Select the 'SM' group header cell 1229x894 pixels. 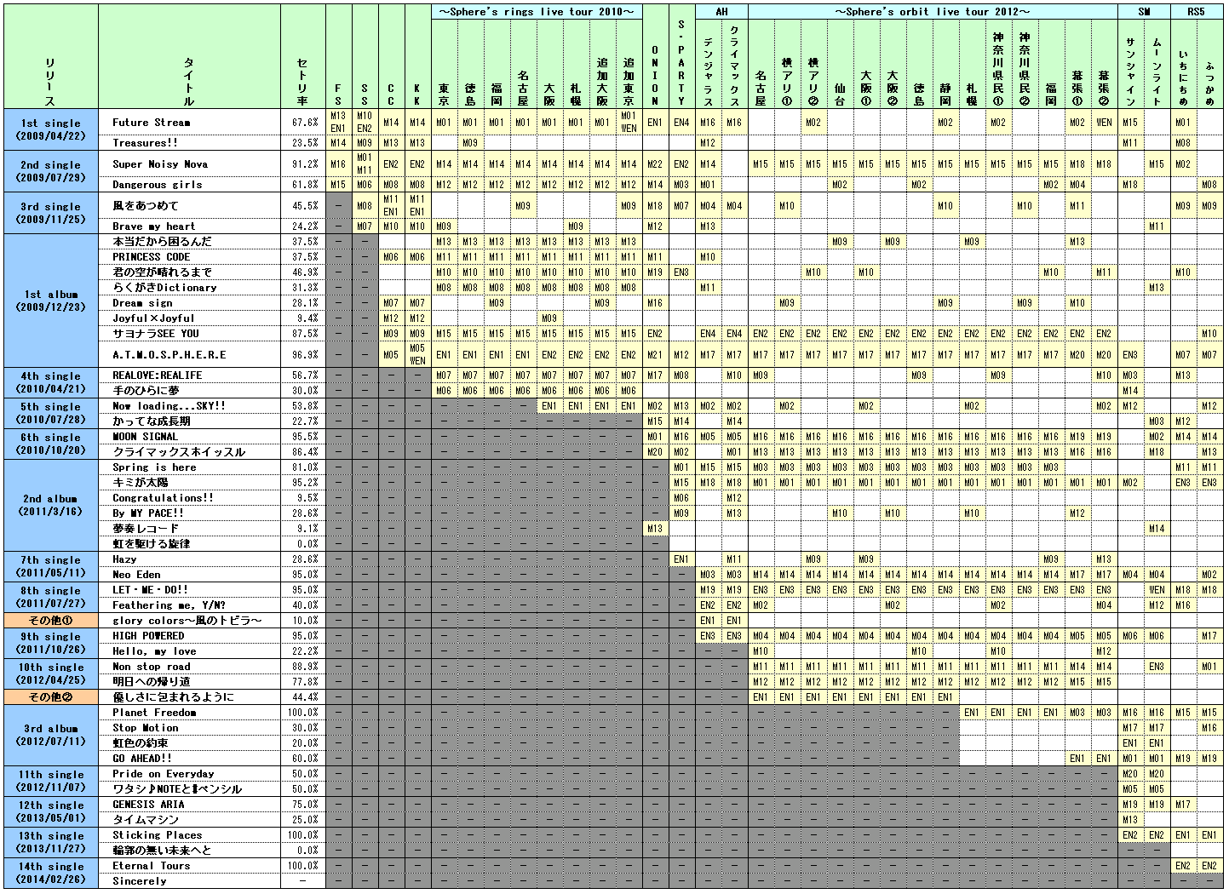(1144, 12)
